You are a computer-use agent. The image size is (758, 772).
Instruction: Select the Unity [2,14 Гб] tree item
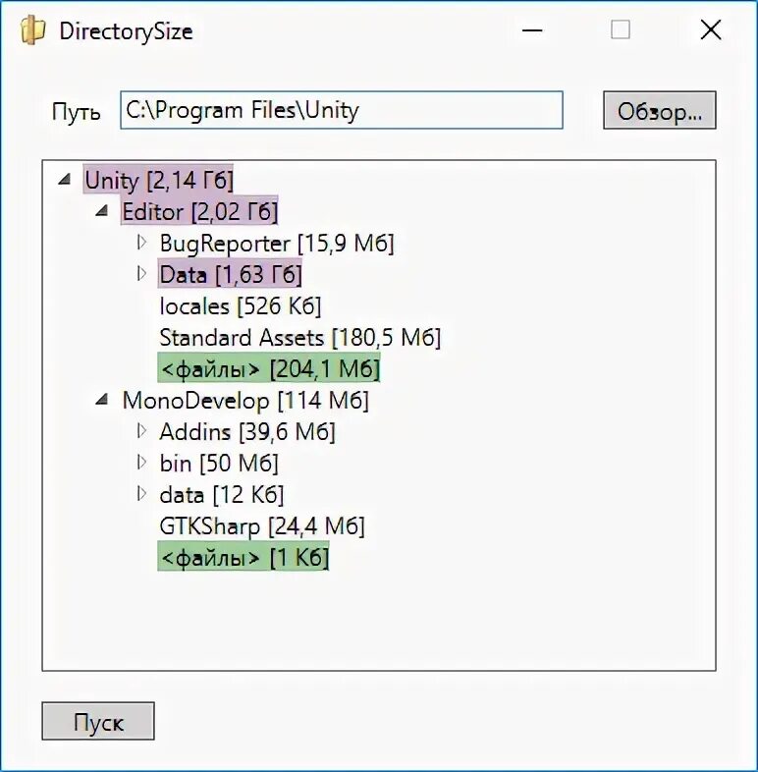(158, 180)
